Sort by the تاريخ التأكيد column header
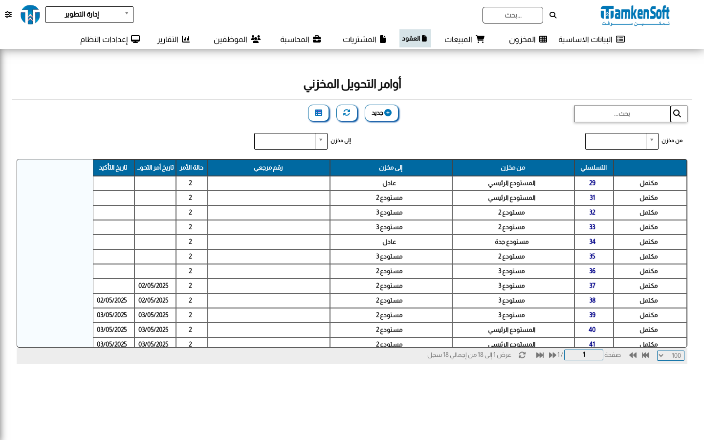Screen dimensions: 704x440 pos(113,168)
